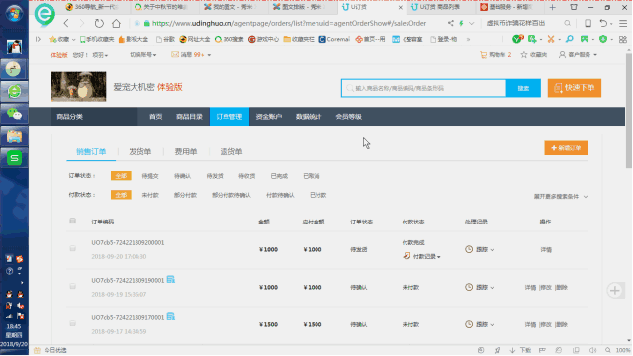
Task: Open 商品目录 in the navigation bar
Action: (189, 117)
